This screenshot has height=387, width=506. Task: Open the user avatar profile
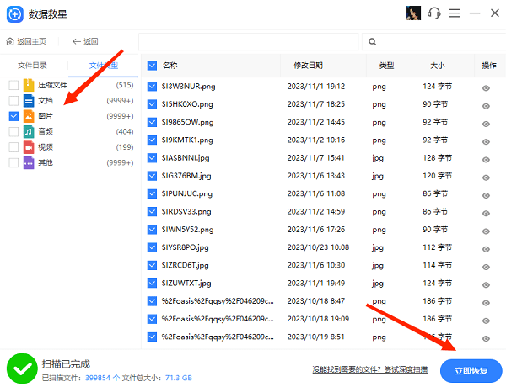click(x=413, y=13)
